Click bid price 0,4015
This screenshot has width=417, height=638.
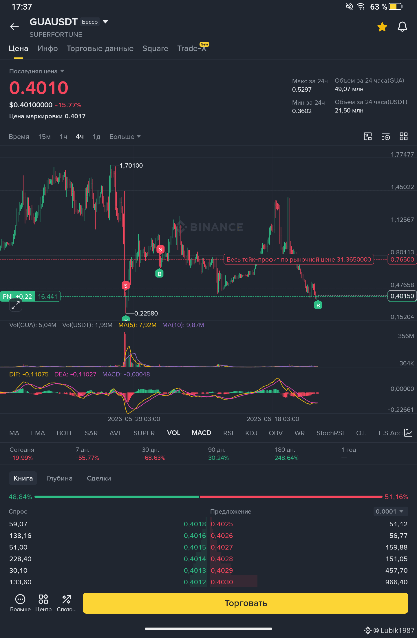[x=195, y=547]
